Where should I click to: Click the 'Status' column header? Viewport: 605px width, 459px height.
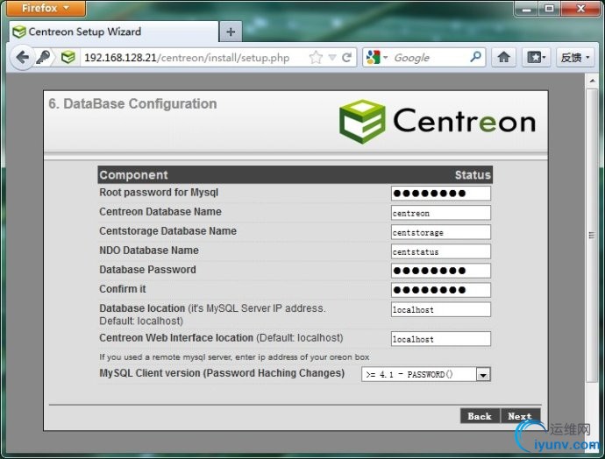tap(473, 175)
